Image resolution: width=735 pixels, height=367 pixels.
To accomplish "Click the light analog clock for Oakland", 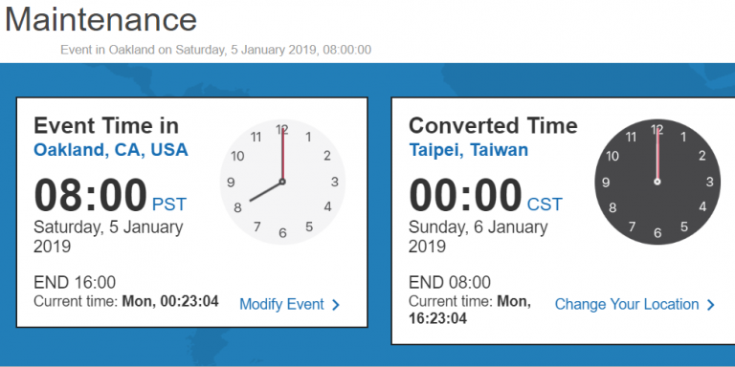I will click(x=282, y=182).
